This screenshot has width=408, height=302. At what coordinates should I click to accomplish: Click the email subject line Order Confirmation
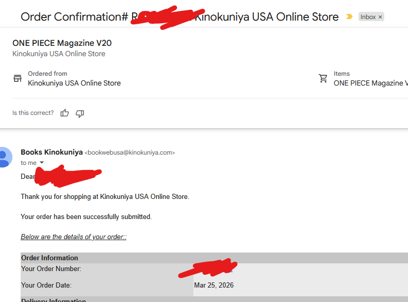[179, 17]
